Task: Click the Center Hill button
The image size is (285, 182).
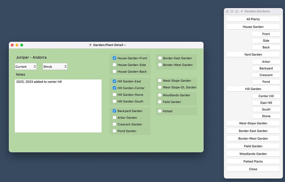Action: [266, 96]
